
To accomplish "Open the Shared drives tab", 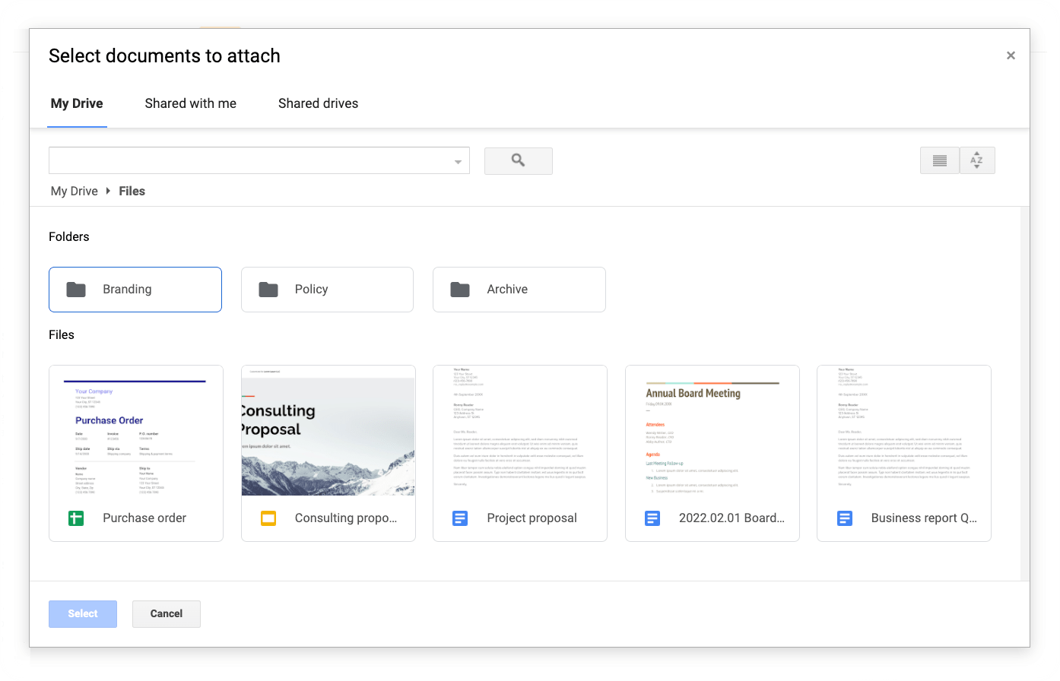I will pyautogui.click(x=318, y=103).
